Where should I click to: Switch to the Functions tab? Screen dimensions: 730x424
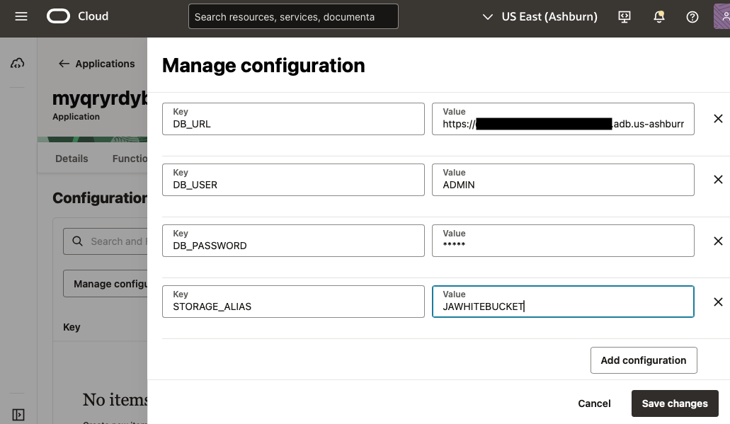(x=130, y=159)
